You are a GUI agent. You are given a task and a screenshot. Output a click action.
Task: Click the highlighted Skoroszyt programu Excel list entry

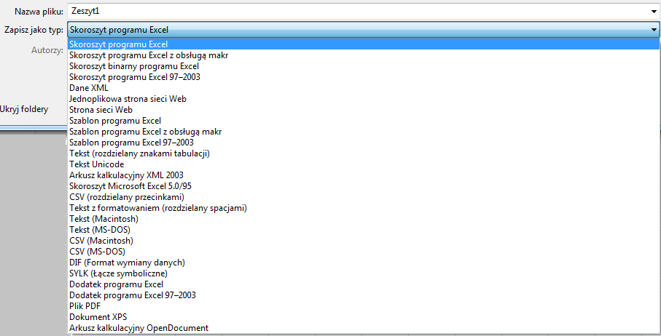[x=364, y=44]
